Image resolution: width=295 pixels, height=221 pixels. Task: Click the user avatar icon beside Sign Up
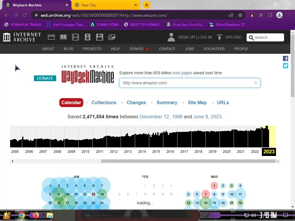pyautogui.click(x=171, y=37)
